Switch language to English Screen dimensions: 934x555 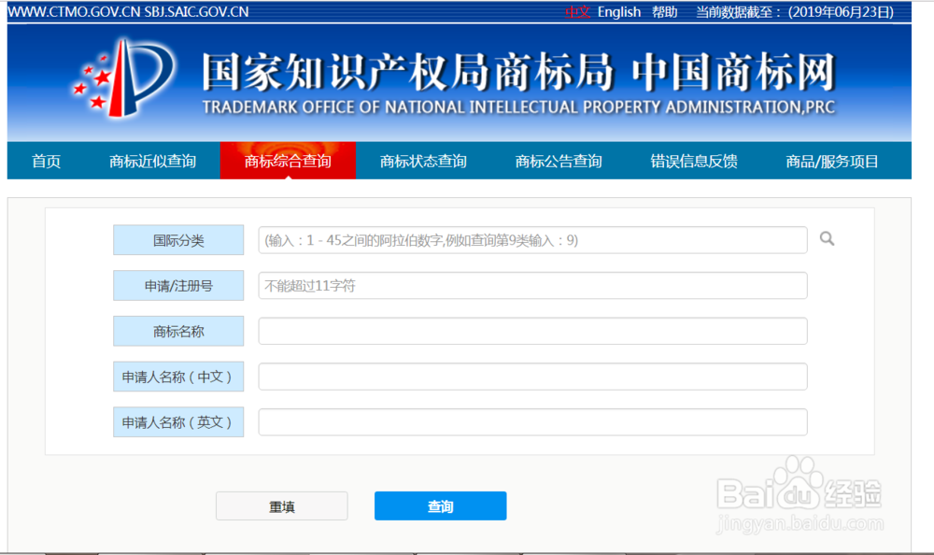pyautogui.click(x=618, y=12)
